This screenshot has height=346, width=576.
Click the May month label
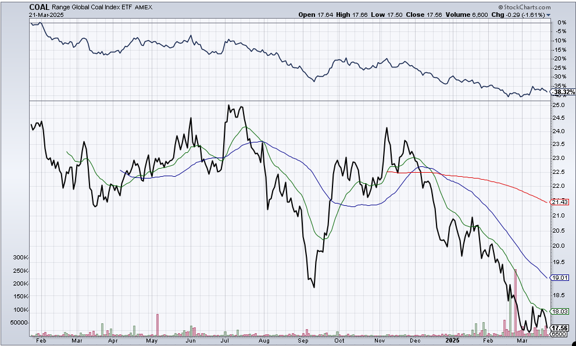point(152,341)
